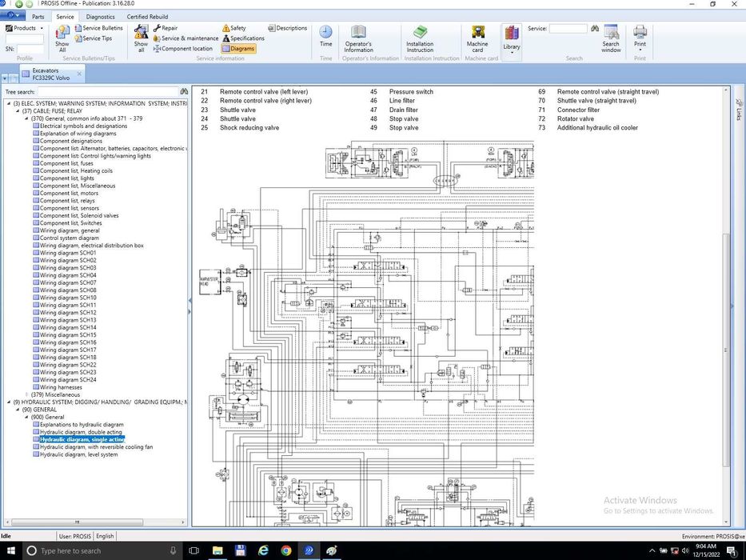Toggle the Component location filter
Viewport: 746px width, 560px height.
tap(182, 49)
